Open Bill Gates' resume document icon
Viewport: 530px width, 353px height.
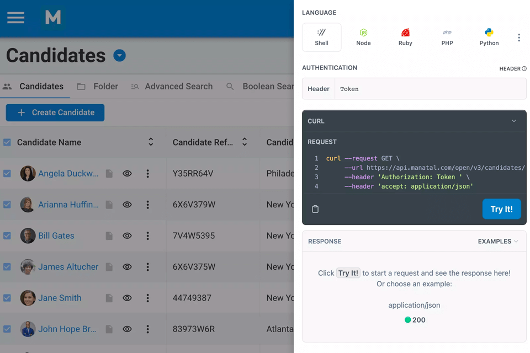[x=109, y=236]
